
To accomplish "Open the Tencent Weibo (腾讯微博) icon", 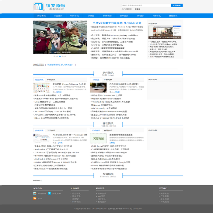I will (49, 193).
